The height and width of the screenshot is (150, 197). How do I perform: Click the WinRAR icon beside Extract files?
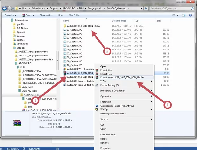(x=96, y=70)
